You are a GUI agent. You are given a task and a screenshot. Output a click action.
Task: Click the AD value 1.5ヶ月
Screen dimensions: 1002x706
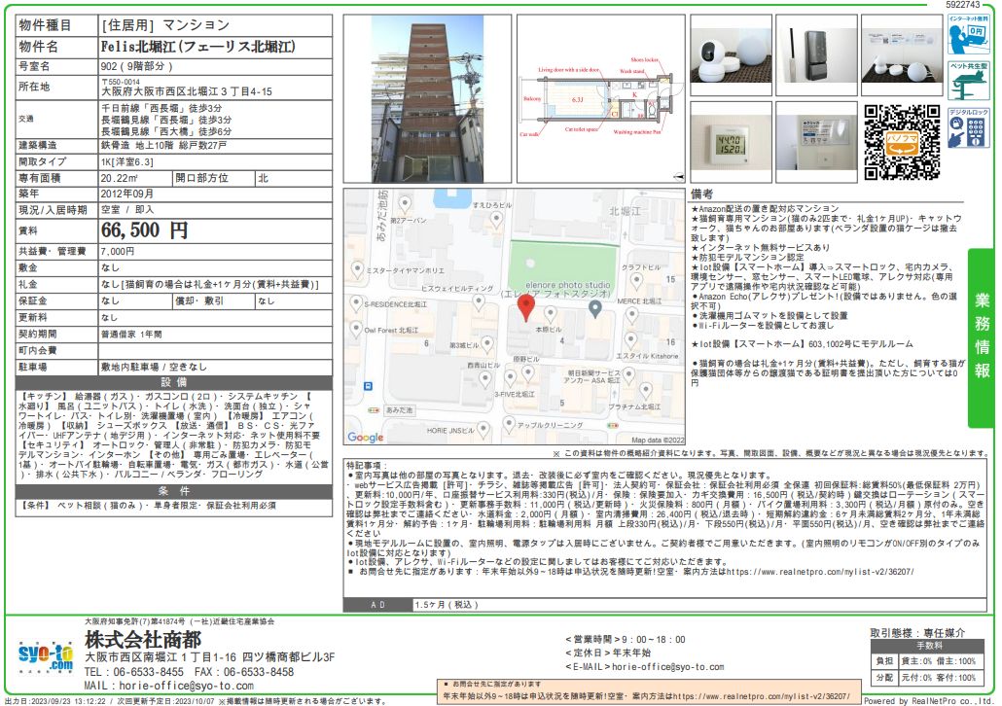pos(447,605)
